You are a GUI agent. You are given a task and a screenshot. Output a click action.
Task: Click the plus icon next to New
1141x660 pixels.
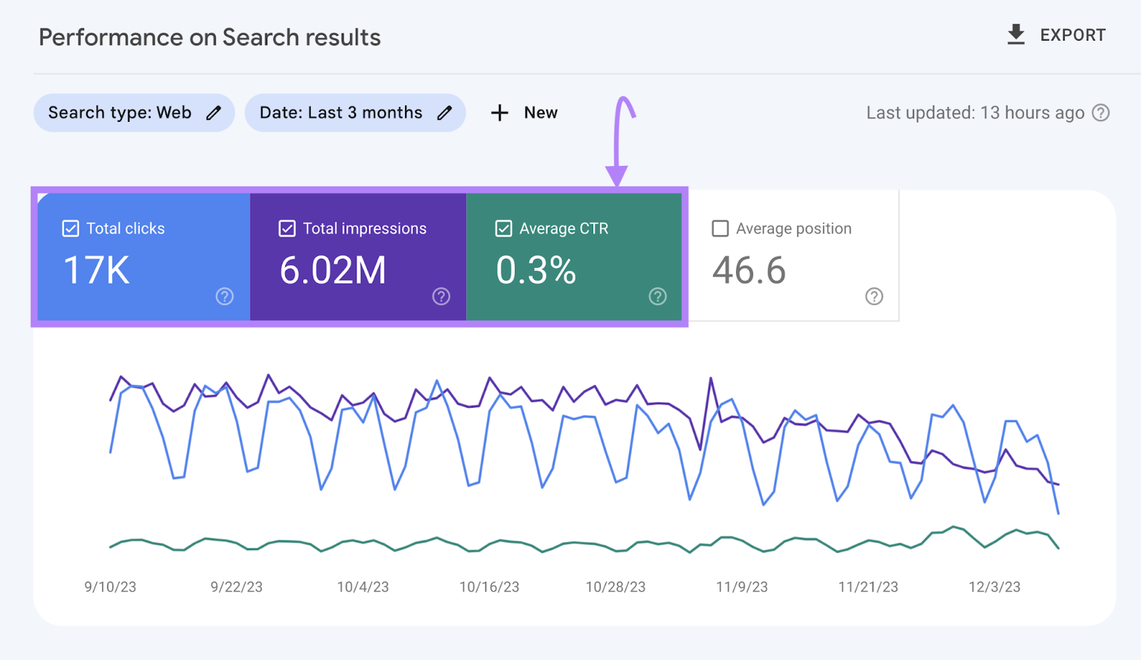point(498,112)
